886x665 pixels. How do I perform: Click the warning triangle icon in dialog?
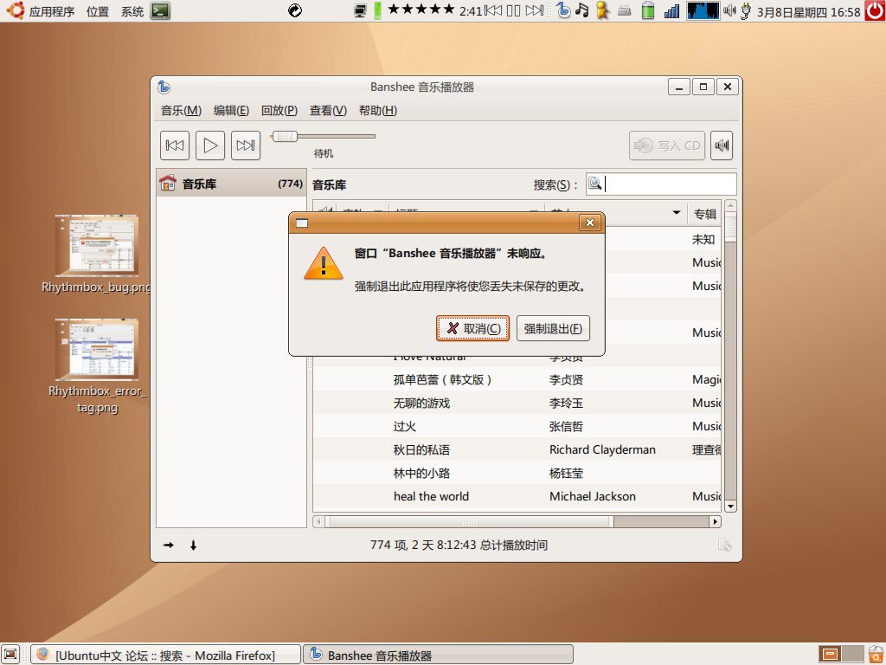pyautogui.click(x=324, y=263)
